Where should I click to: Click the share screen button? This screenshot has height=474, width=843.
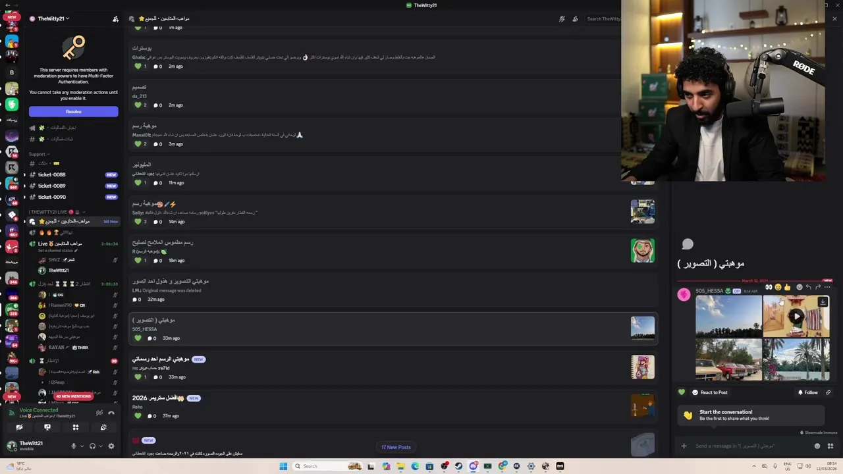click(47, 427)
